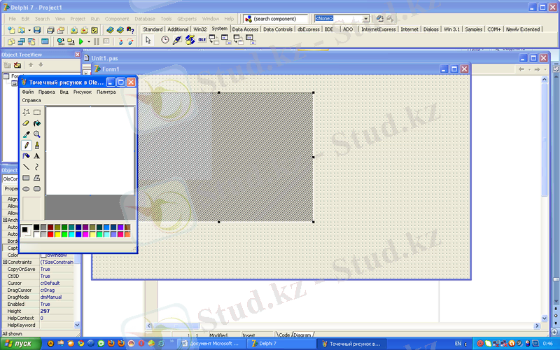Click the green Run arrow button

pyautogui.click(x=81, y=42)
